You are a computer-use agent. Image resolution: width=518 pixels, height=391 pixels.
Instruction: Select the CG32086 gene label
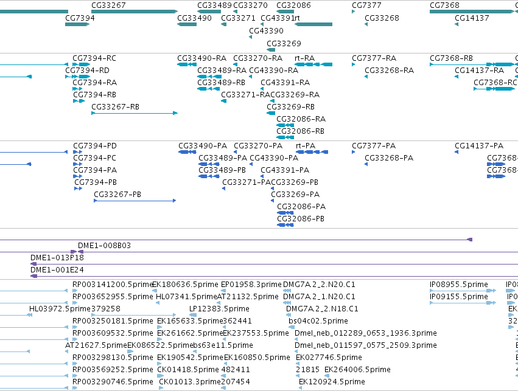293,5
